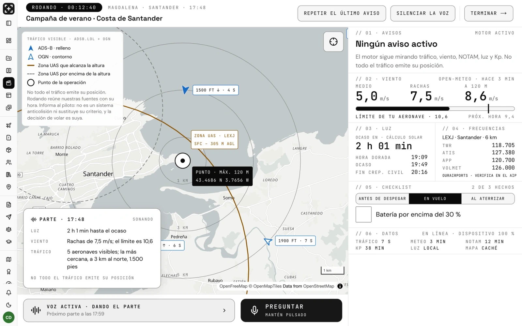Recenter map with crosshair button

coord(333,42)
